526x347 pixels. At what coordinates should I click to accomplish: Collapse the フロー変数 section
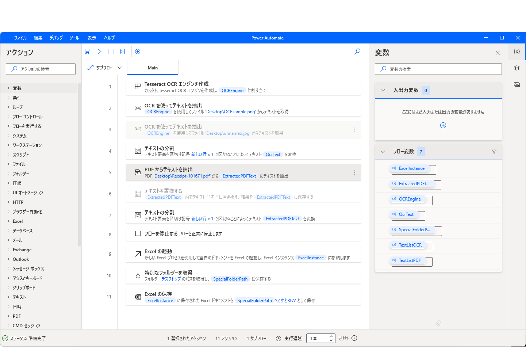(383, 152)
